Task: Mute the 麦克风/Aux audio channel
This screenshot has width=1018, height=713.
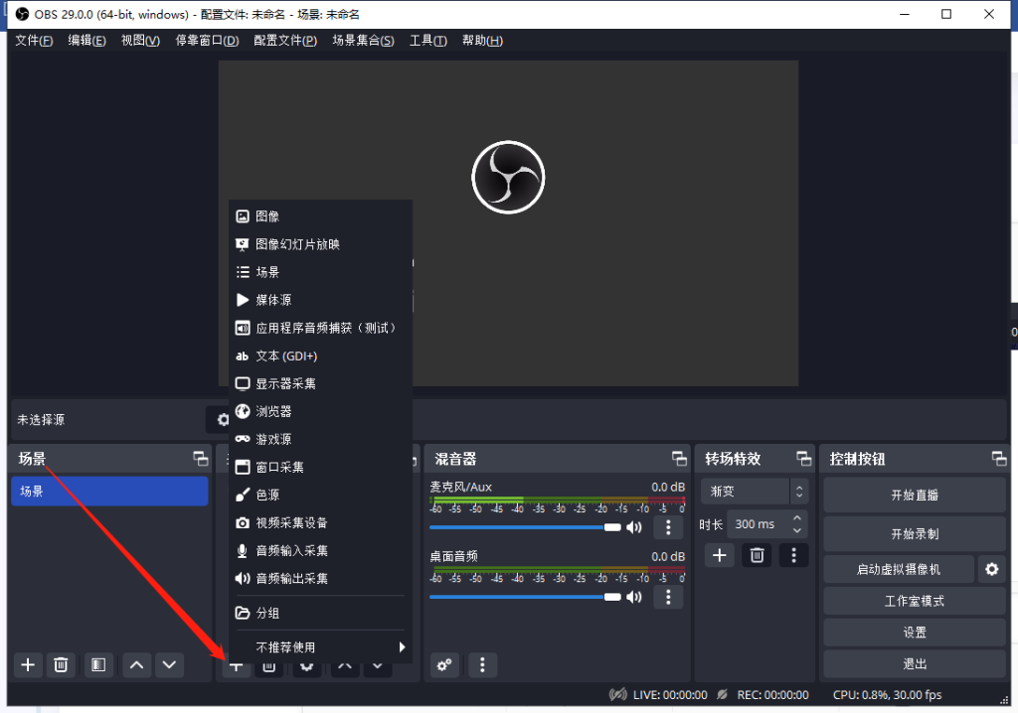Action: click(x=633, y=527)
